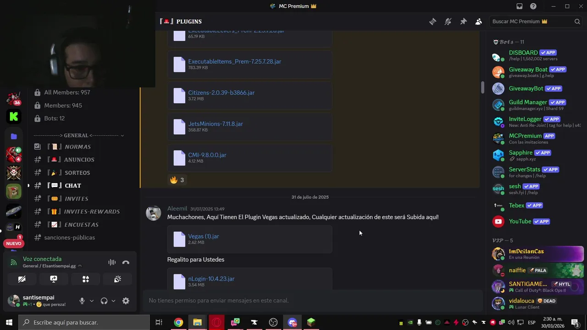Image resolution: width=587 pixels, height=330 pixels.
Task: Download JetsMinions-7.11.8.jar file
Action: tap(216, 124)
